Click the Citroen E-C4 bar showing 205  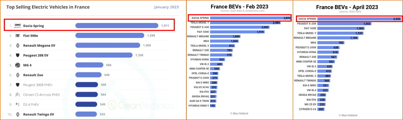[x=321, y=109]
